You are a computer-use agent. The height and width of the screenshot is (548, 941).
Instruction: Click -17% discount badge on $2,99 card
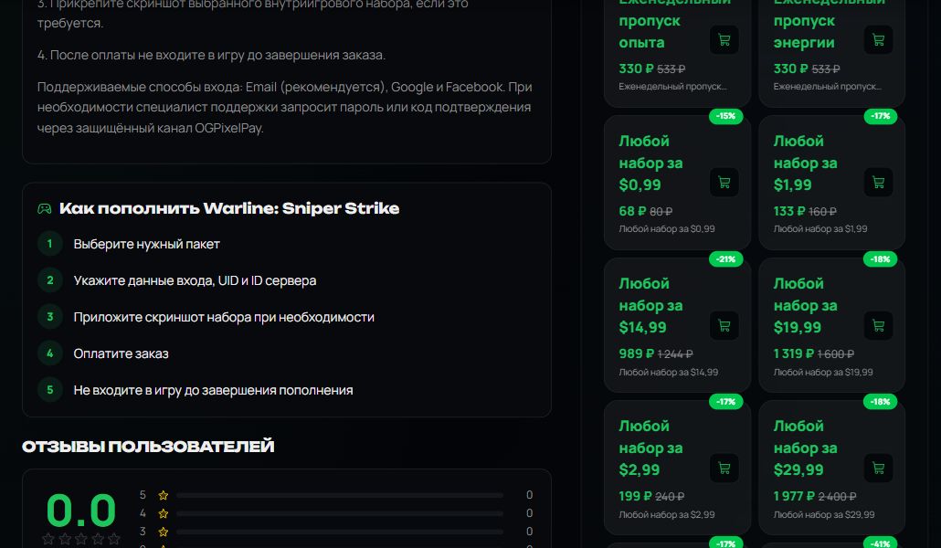coord(725,402)
